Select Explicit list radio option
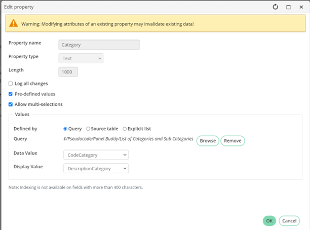The width and height of the screenshot is (310, 230). [x=125, y=129]
